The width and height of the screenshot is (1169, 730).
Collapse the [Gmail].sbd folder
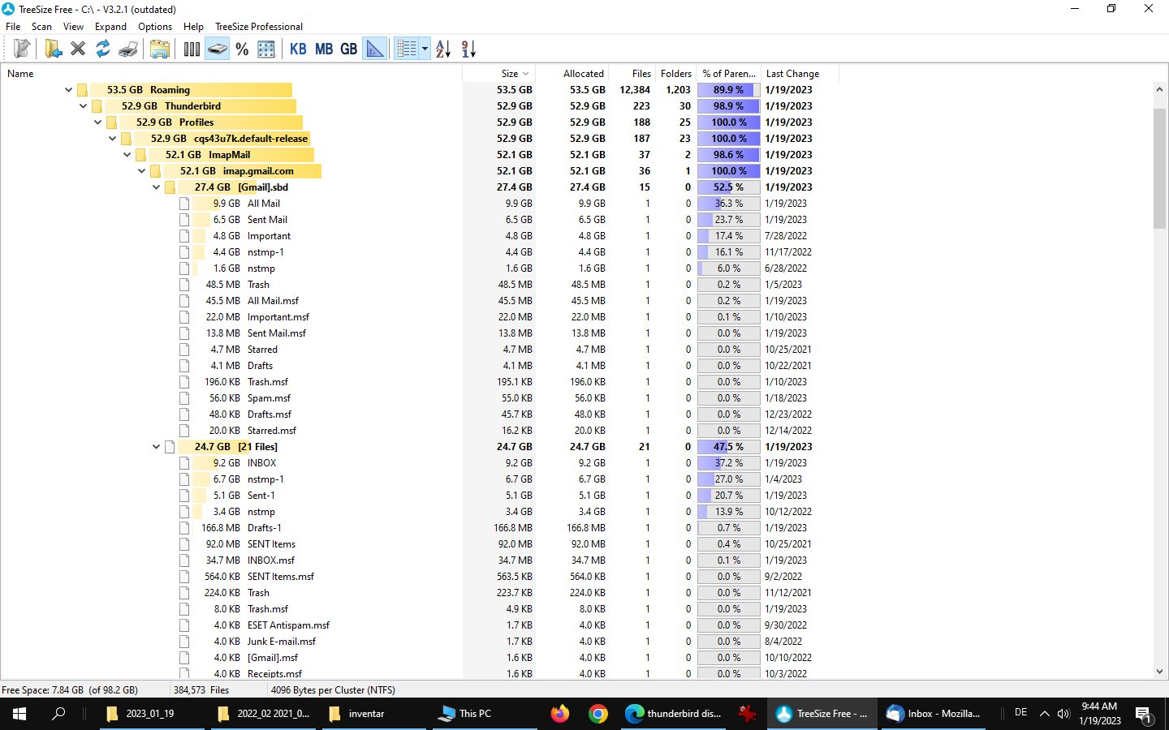[x=157, y=187]
